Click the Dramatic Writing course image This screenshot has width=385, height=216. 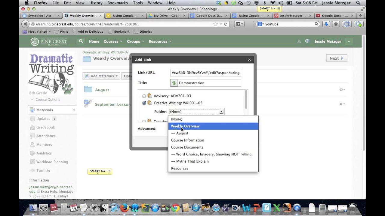(51, 74)
